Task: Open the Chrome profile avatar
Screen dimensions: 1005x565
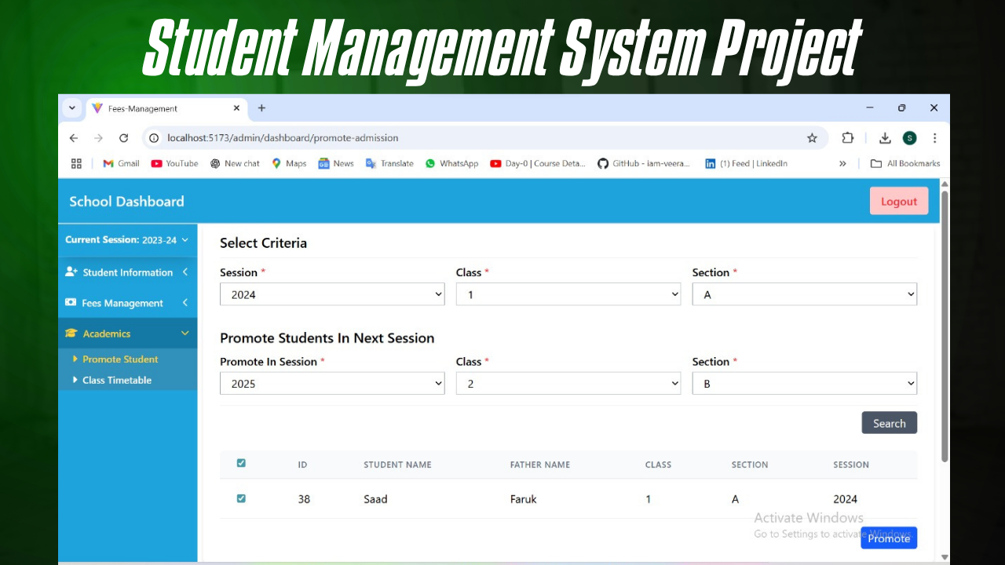Action: click(909, 137)
